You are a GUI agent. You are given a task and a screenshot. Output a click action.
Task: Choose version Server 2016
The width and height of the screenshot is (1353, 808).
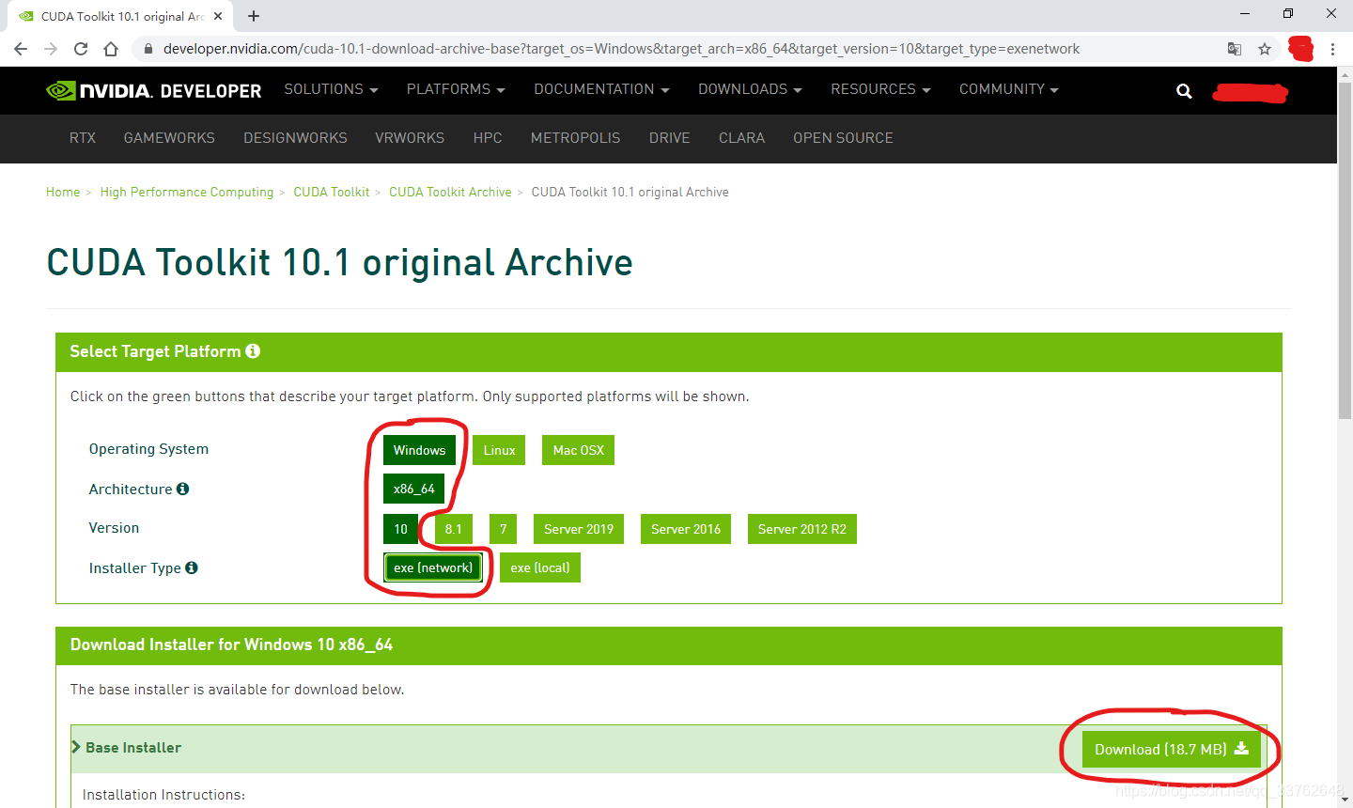click(686, 529)
